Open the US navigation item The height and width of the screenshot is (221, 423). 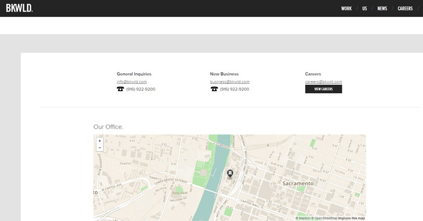point(365,9)
